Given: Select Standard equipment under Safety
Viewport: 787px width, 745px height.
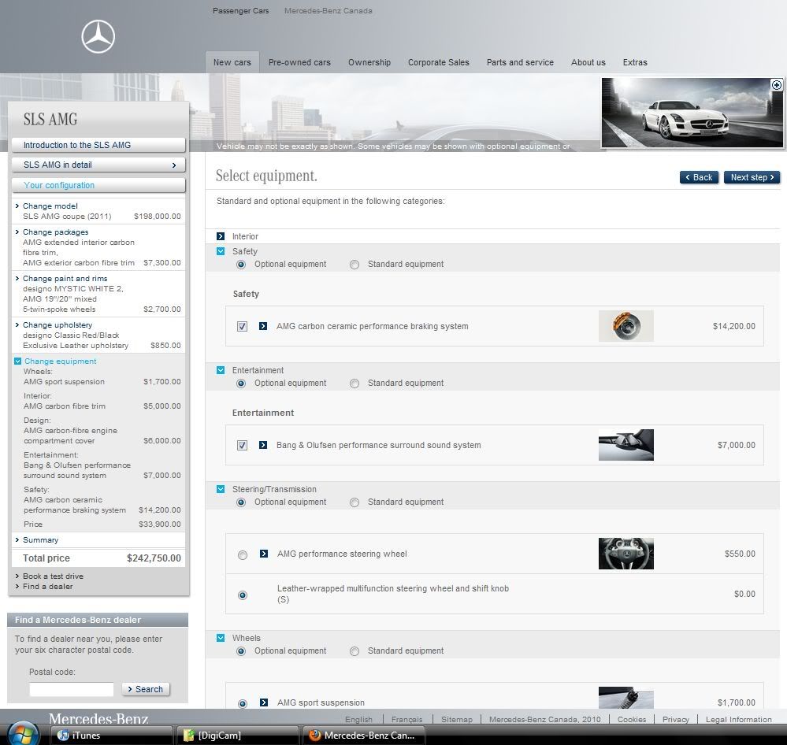Looking at the screenshot, I should 355,265.
